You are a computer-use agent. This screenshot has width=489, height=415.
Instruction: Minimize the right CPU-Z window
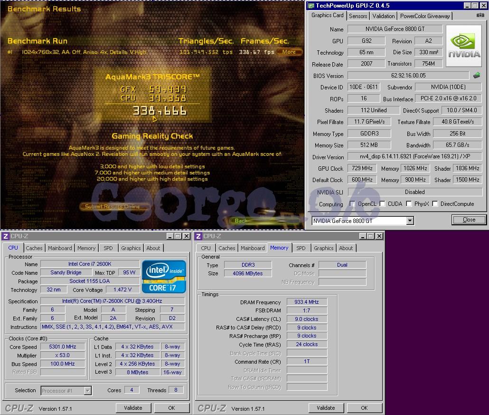[362, 236]
